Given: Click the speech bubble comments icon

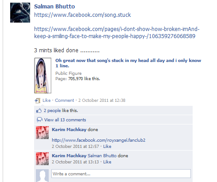Looking at the screenshot, I should pos(39,120).
